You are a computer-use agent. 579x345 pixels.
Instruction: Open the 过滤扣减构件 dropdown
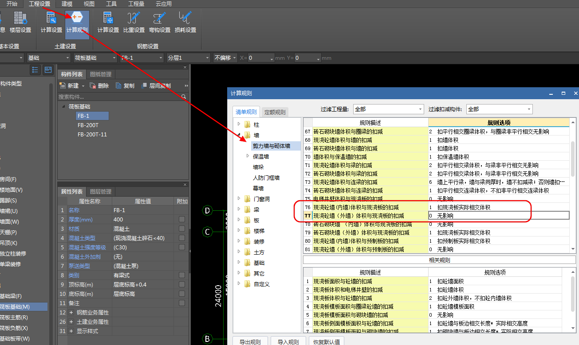click(499, 109)
